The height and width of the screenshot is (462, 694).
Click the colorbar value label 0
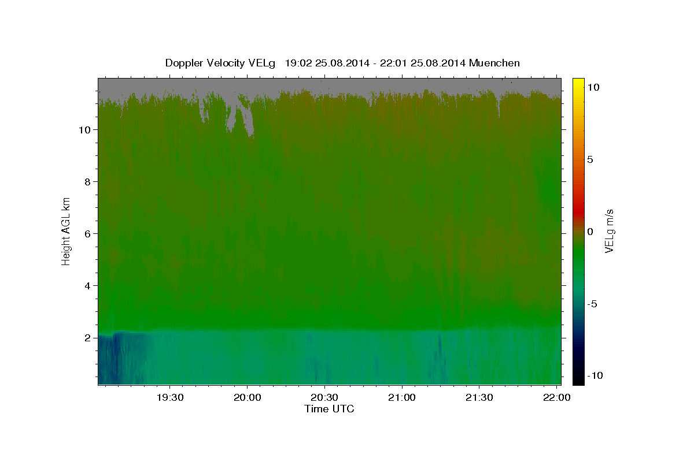coord(590,232)
